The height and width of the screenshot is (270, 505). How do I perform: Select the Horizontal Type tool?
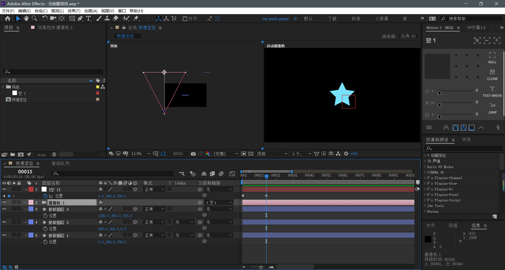[89, 18]
